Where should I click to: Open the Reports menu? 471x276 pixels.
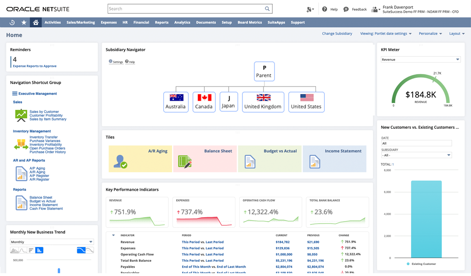[x=161, y=22]
